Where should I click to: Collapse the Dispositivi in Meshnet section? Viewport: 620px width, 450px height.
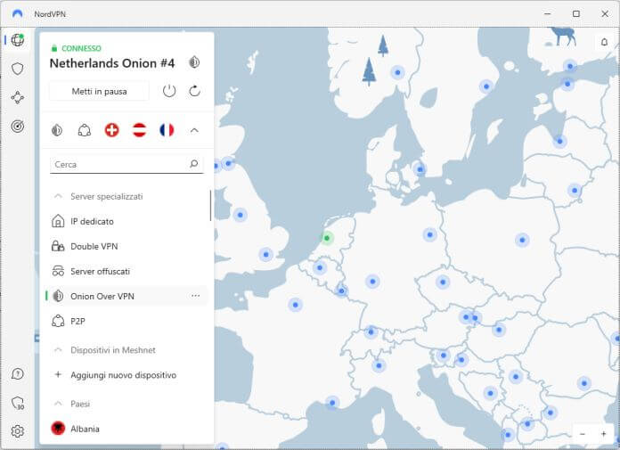58,350
